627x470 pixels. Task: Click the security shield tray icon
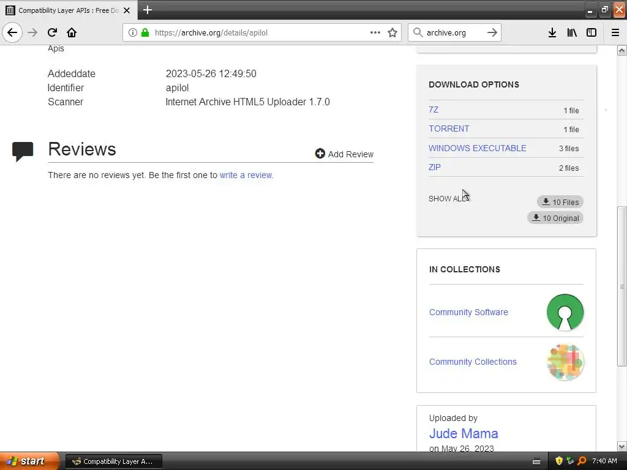pyautogui.click(x=559, y=461)
